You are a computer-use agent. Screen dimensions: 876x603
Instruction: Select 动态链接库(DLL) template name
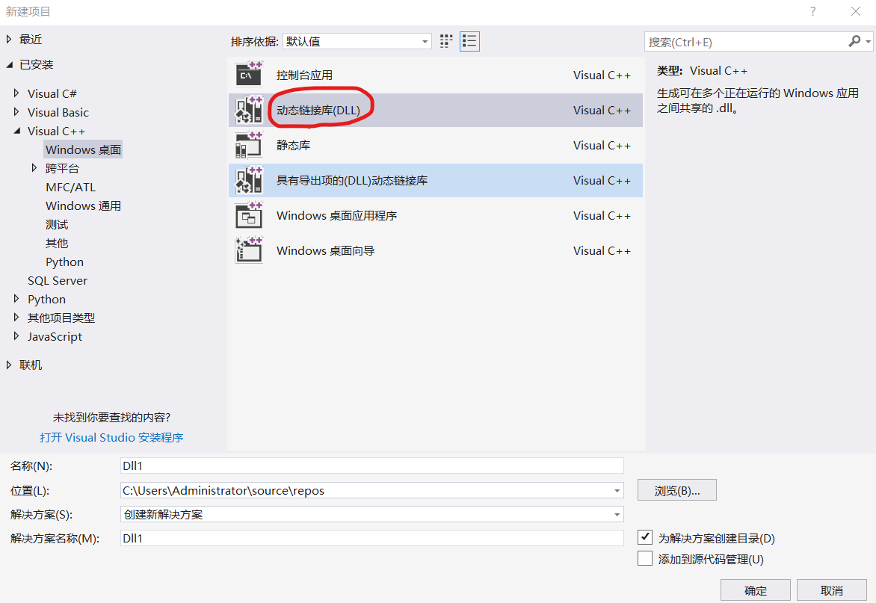[318, 110]
